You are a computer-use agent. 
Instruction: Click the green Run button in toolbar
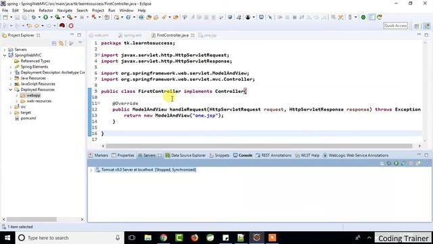(45, 17)
